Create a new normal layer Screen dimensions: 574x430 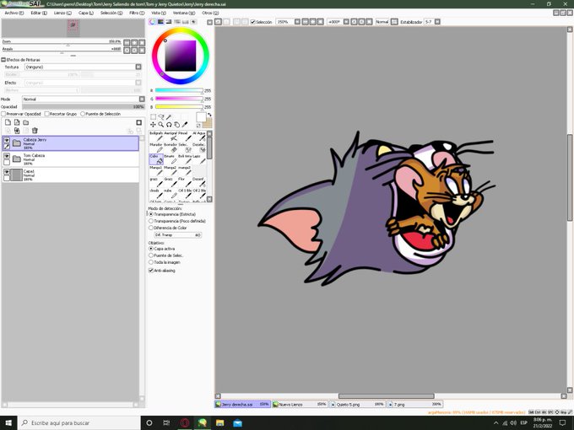pyautogui.click(x=8, y=122)
